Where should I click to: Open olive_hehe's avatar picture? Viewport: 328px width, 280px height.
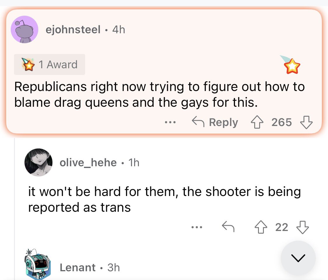coord(38,162)
